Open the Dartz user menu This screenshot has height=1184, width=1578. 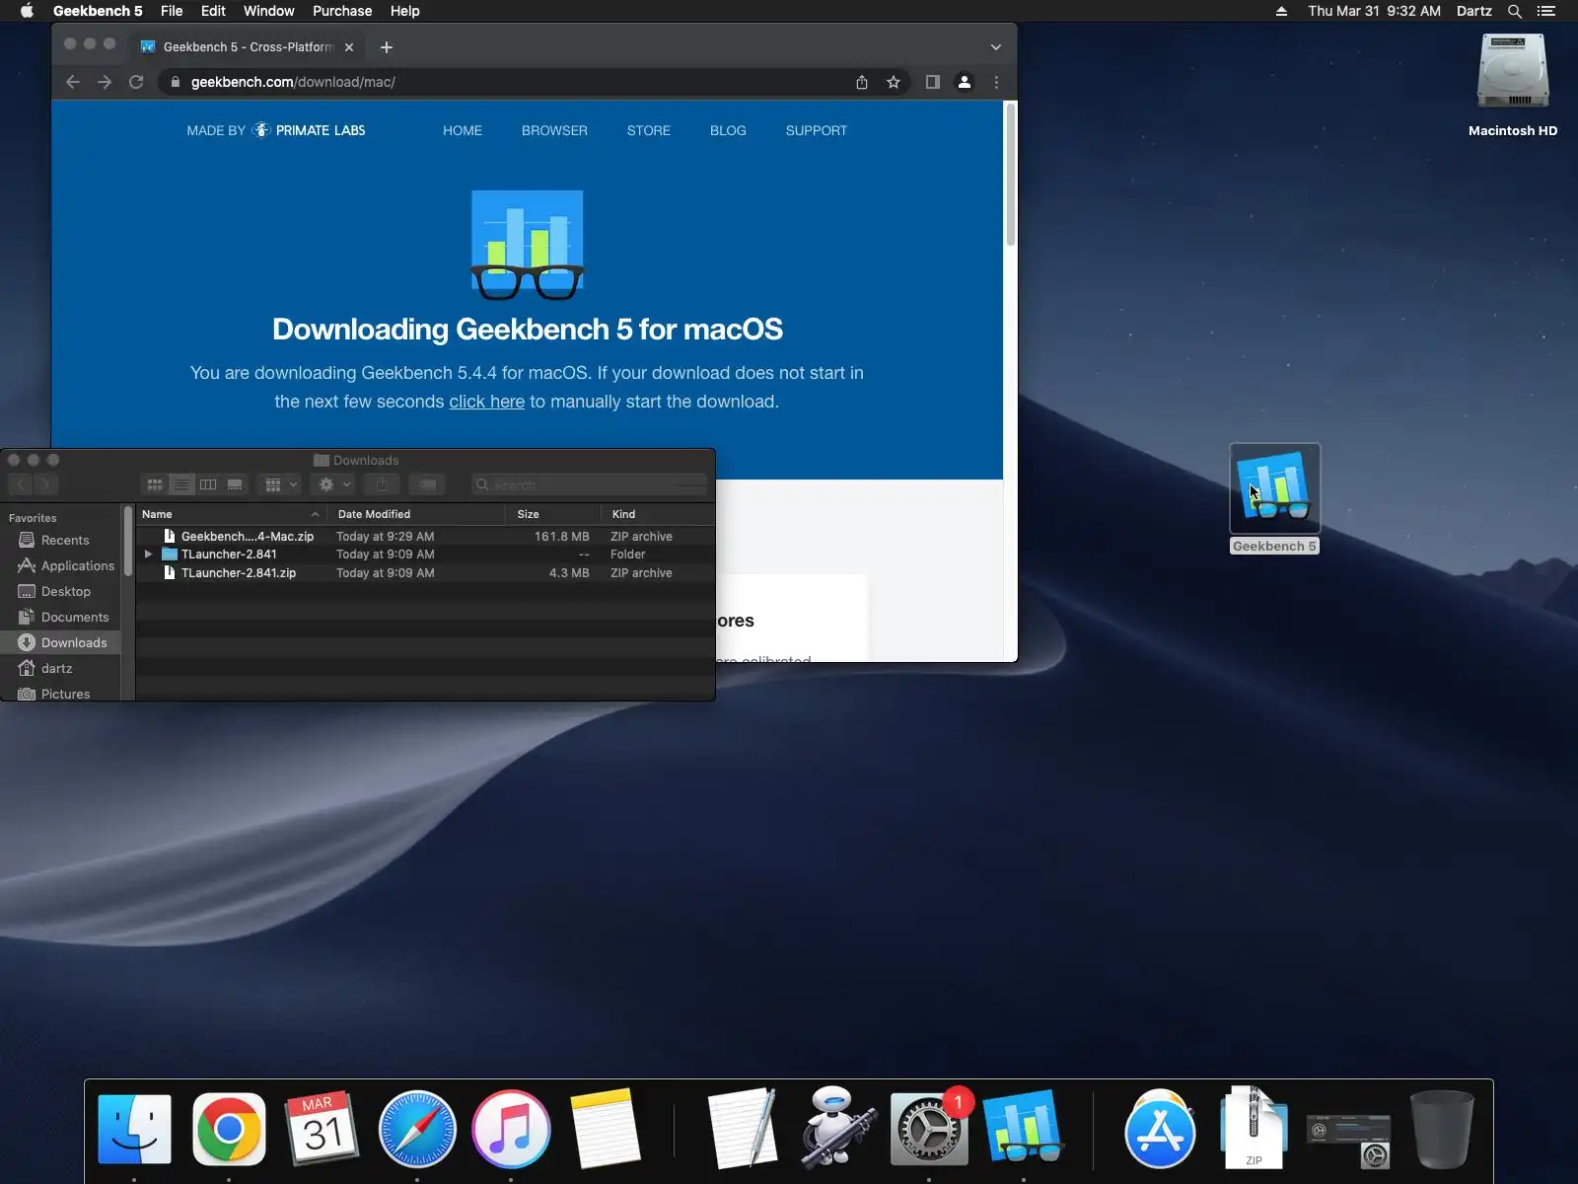click(1473, 11)
